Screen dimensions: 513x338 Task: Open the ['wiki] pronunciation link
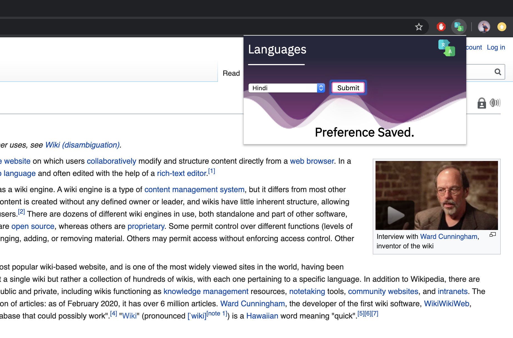pos(197,316)
